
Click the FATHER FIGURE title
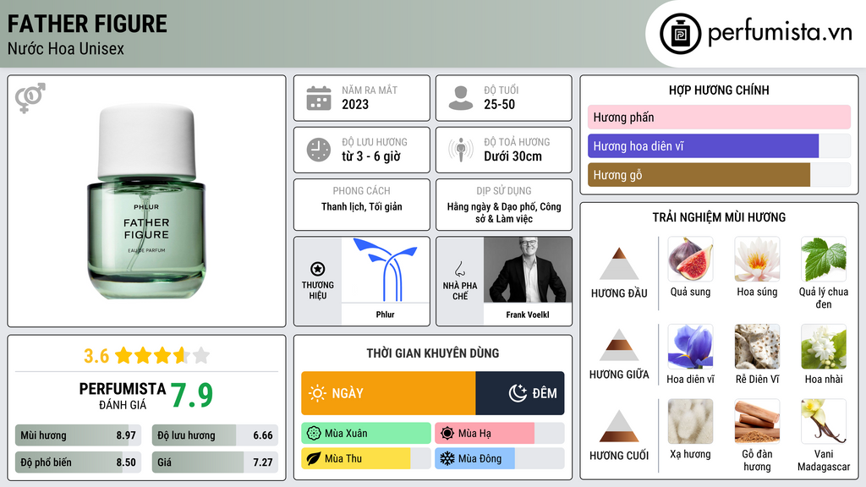pyautogui.click(x=87, y=24)
